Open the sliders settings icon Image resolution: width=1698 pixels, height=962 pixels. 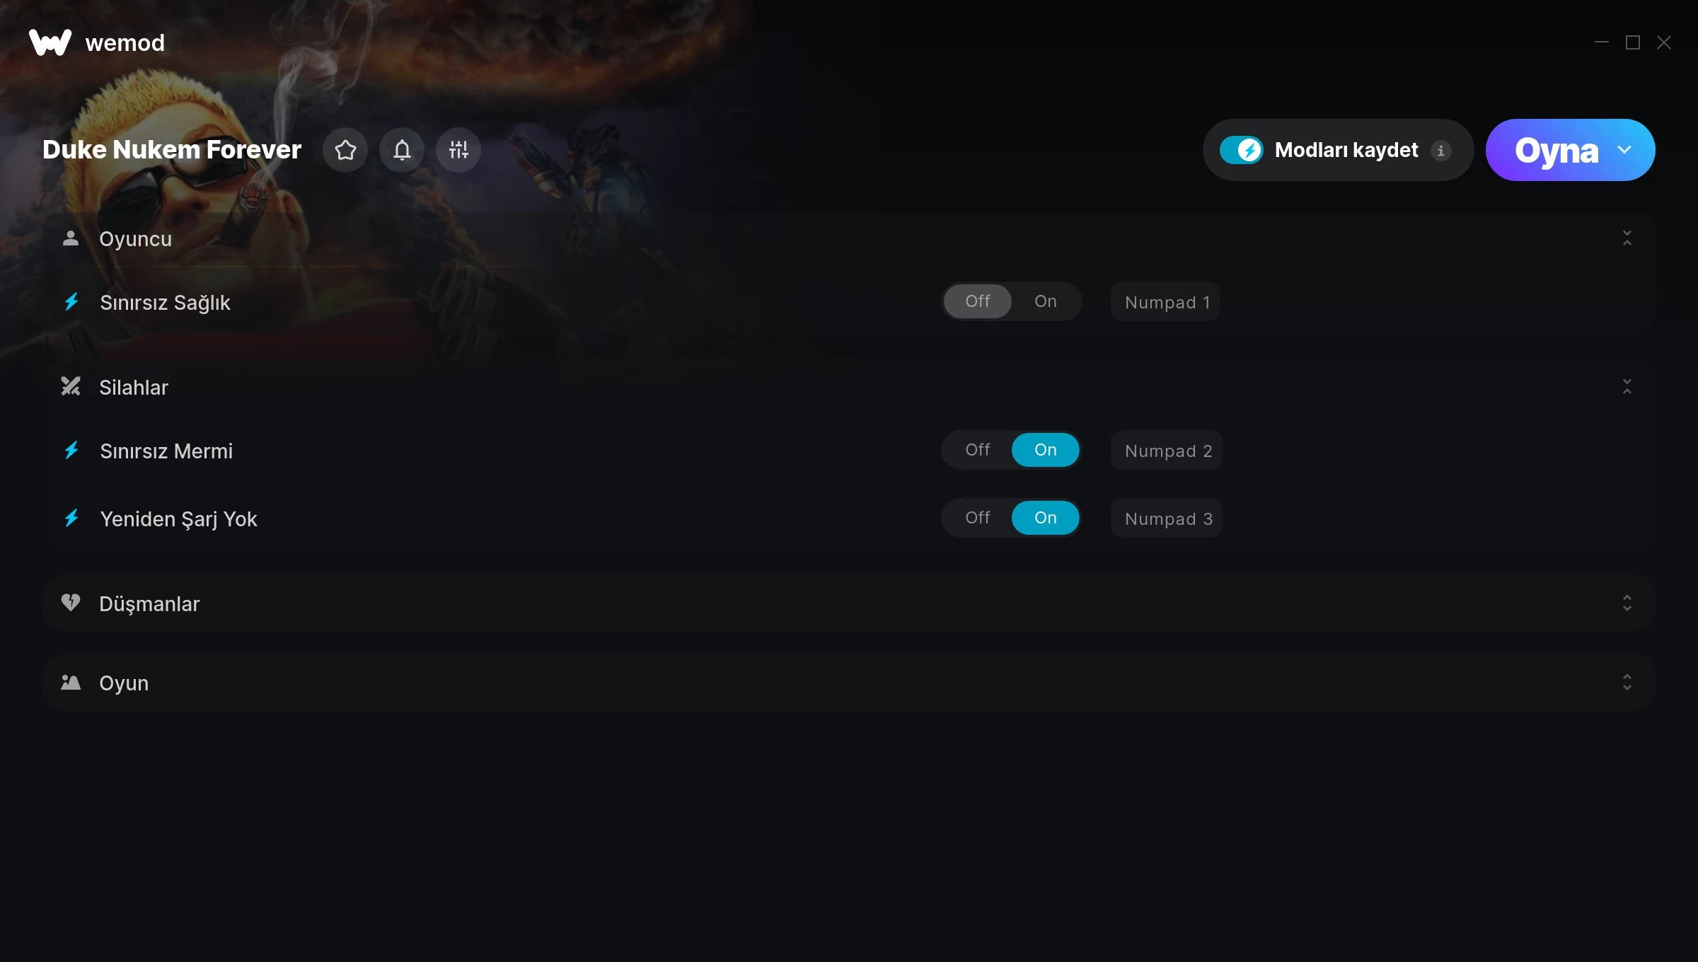pyautogui.click(x=458, y=150)
